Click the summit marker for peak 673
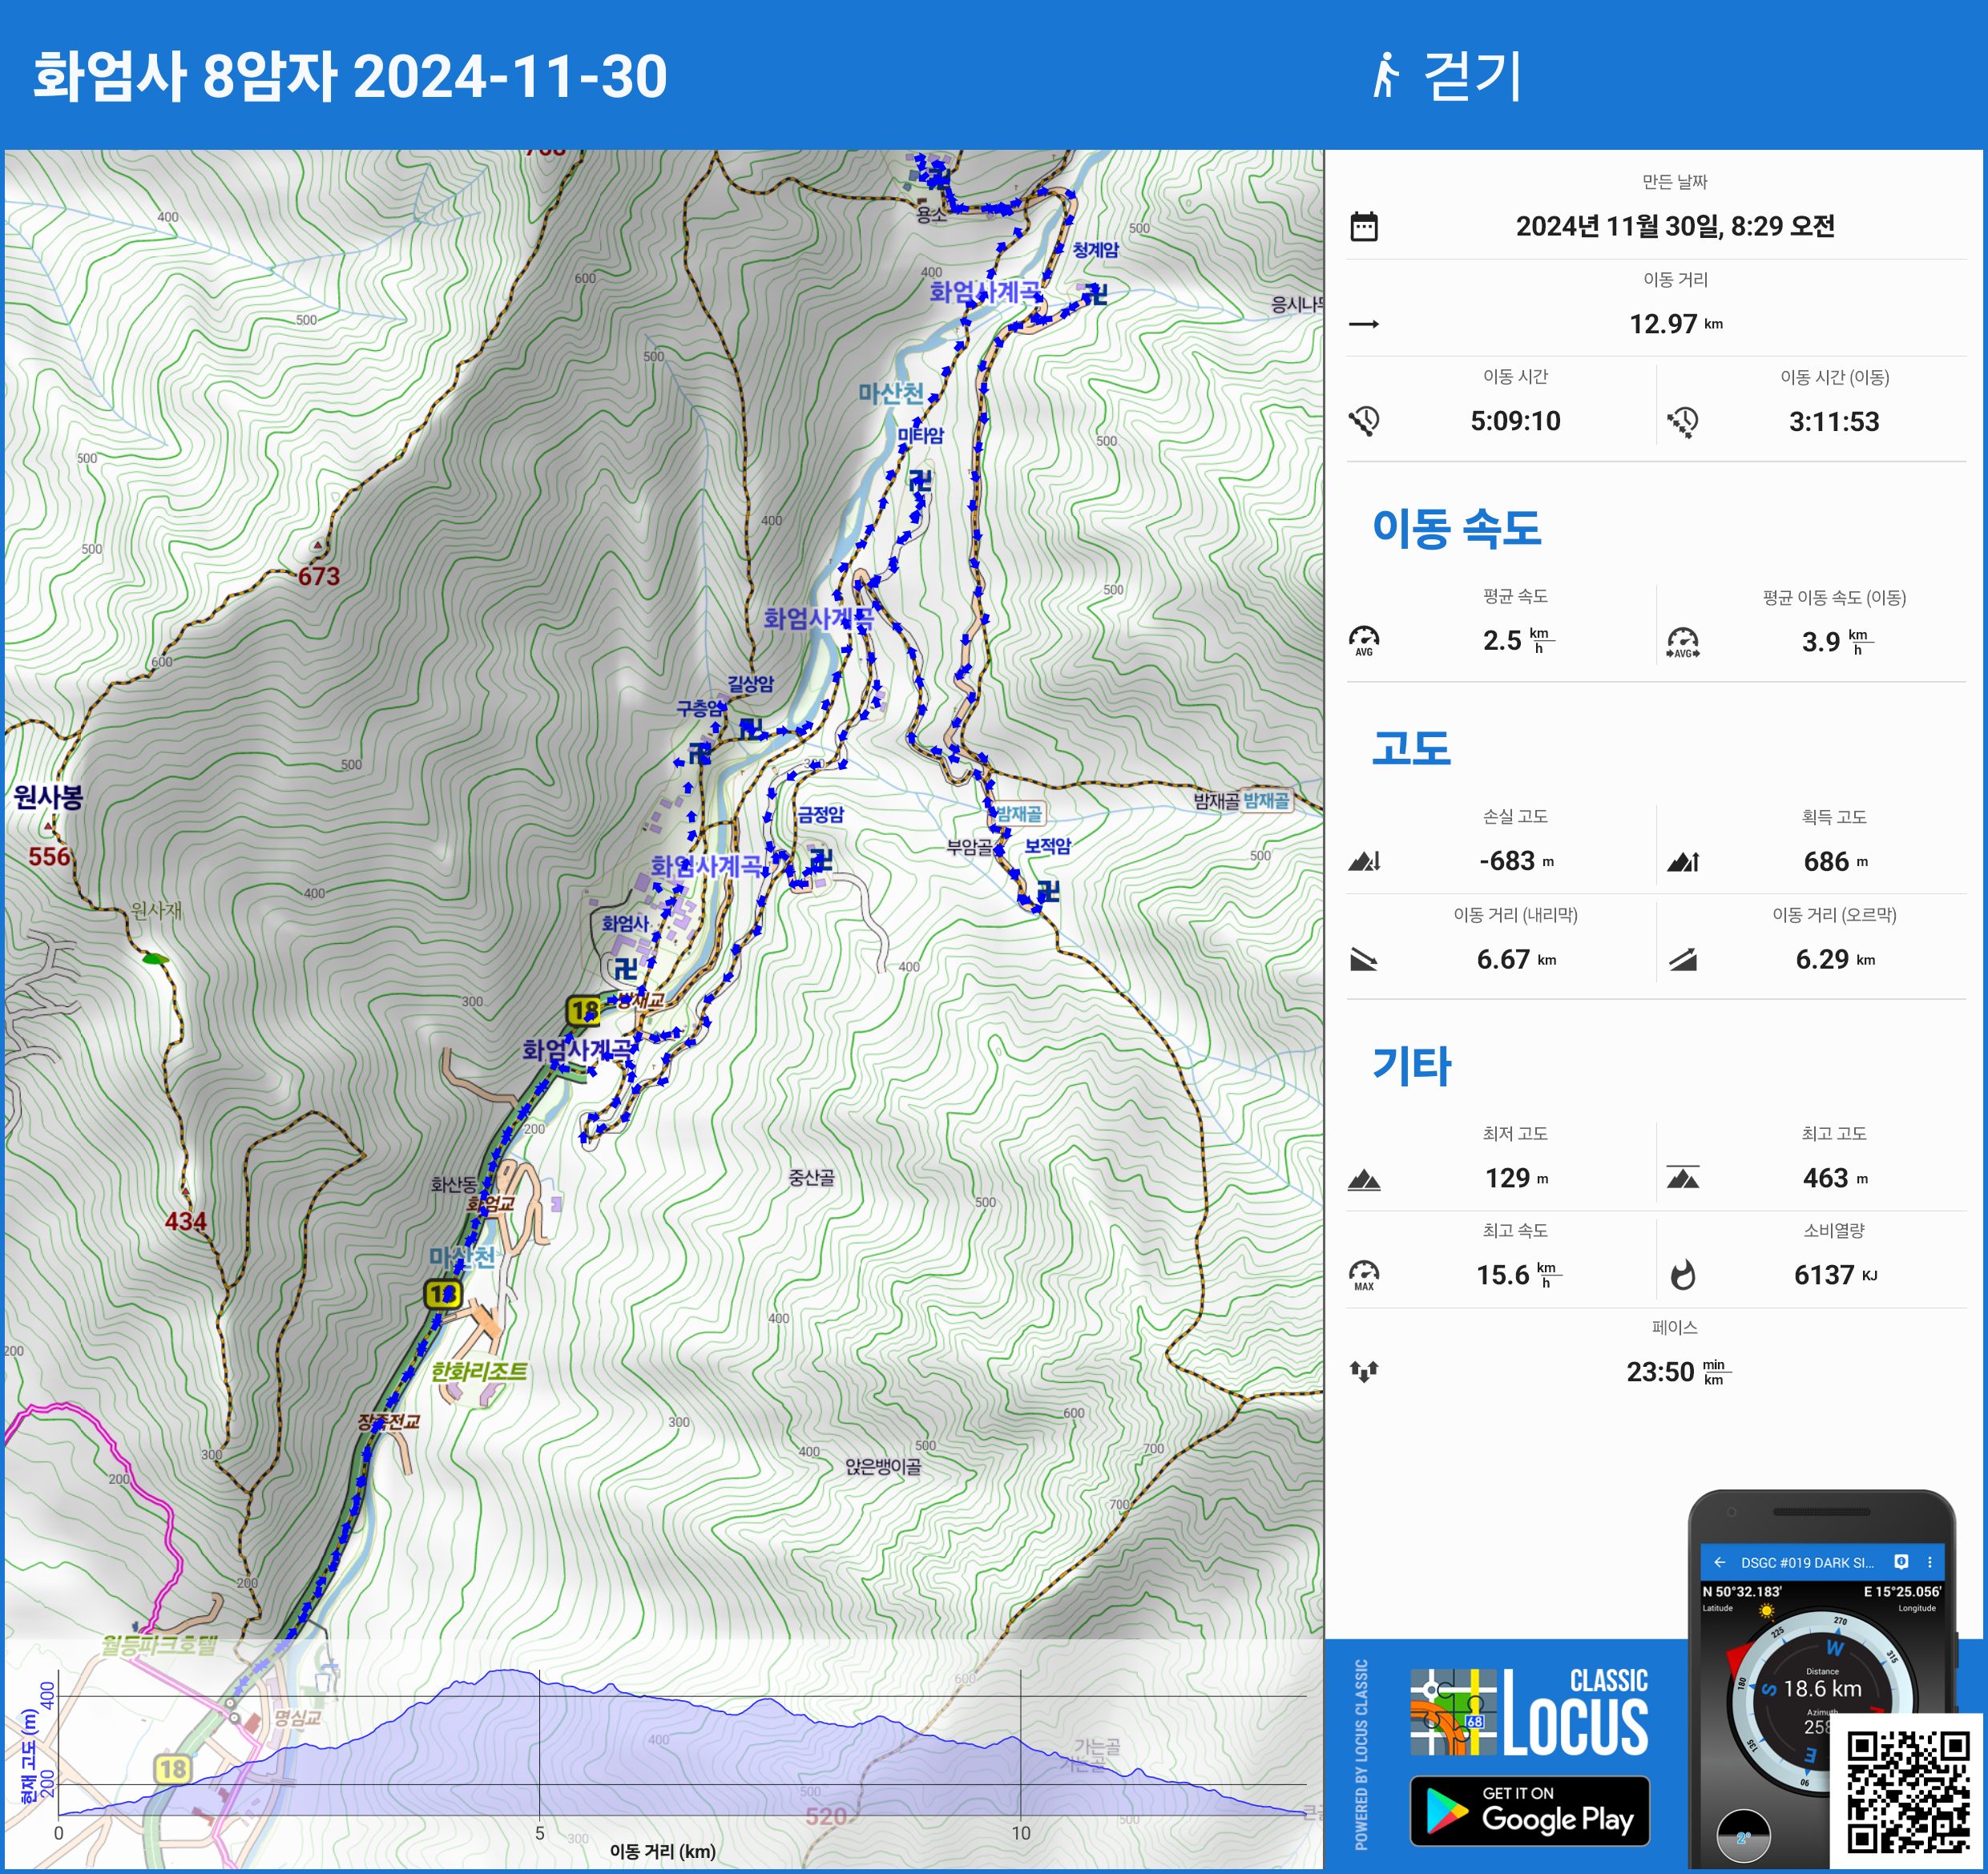This screenshot has height=1874, width=1988. pyautogui.click(x=318, y=546)
